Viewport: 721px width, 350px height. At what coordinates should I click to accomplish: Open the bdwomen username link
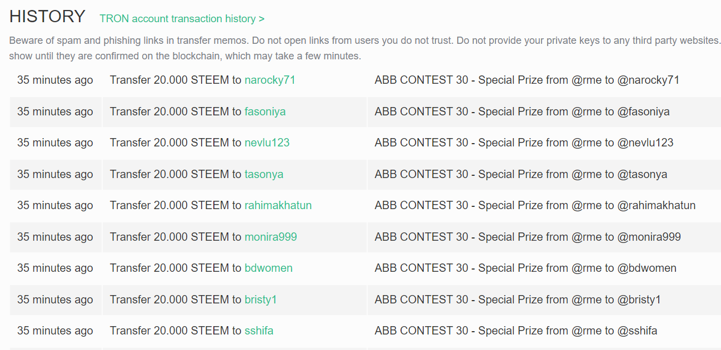pyautogui.click(x=268, y=268)
